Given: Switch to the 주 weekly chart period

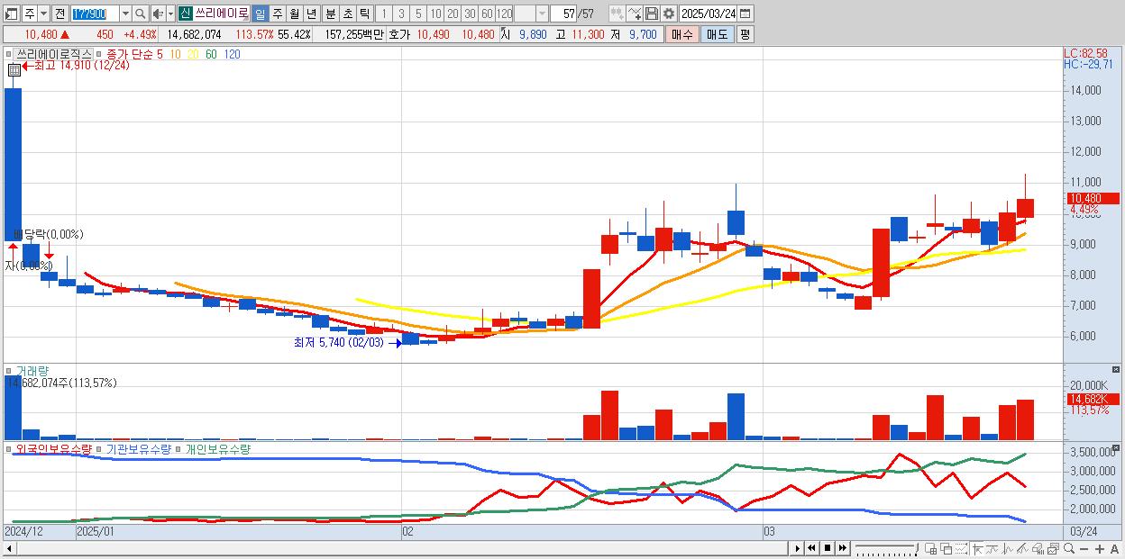Looking at the screenshot, I should [277, 14].
